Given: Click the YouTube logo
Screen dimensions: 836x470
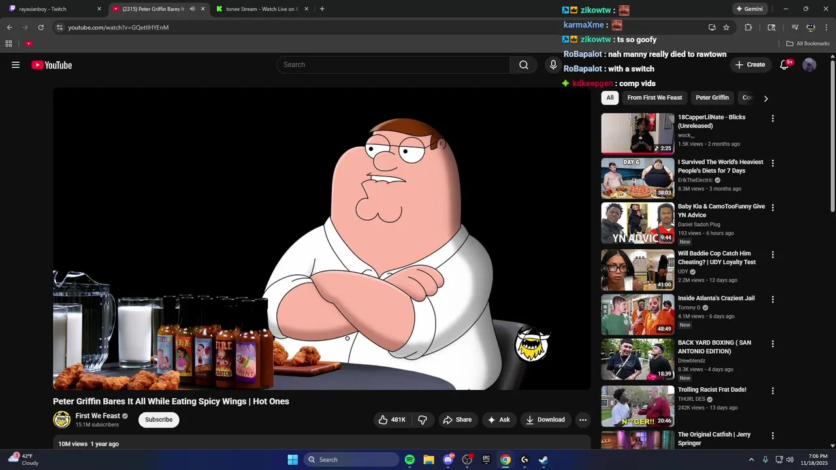Looking at the screenshot, I should pos(52,65).
